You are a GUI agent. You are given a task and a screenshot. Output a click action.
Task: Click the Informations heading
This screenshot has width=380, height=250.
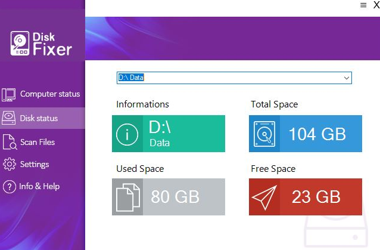142,104
